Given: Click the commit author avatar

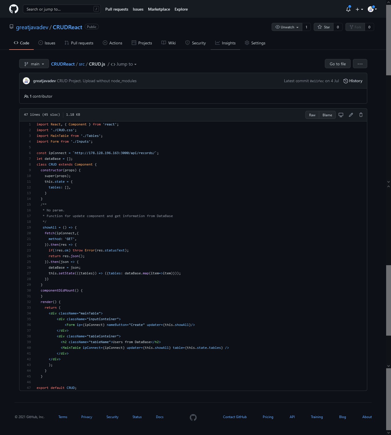Looking at the screenshot, I should point(26,81).
